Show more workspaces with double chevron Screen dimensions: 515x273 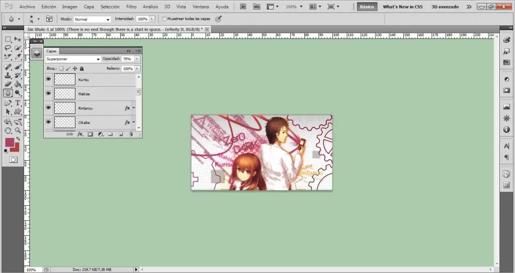469,7
